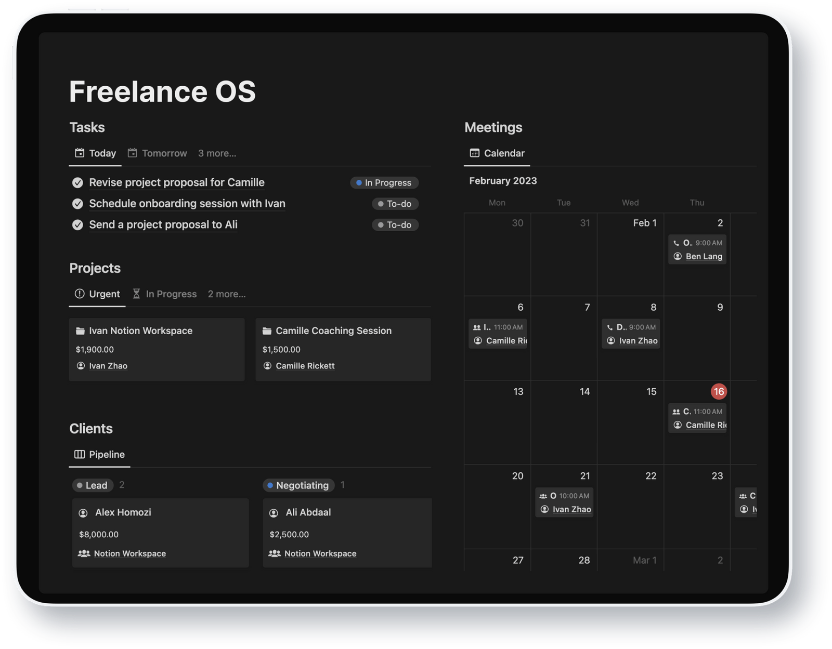This screenshot has height=649, width=832.
Task: Click the red 16 today marker on calendar
Action: (719, 392)
